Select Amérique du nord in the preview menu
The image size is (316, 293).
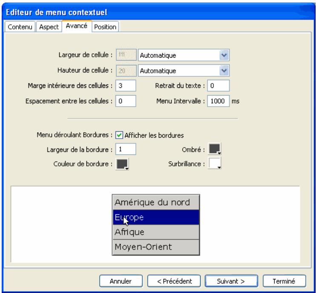[156, 203]
